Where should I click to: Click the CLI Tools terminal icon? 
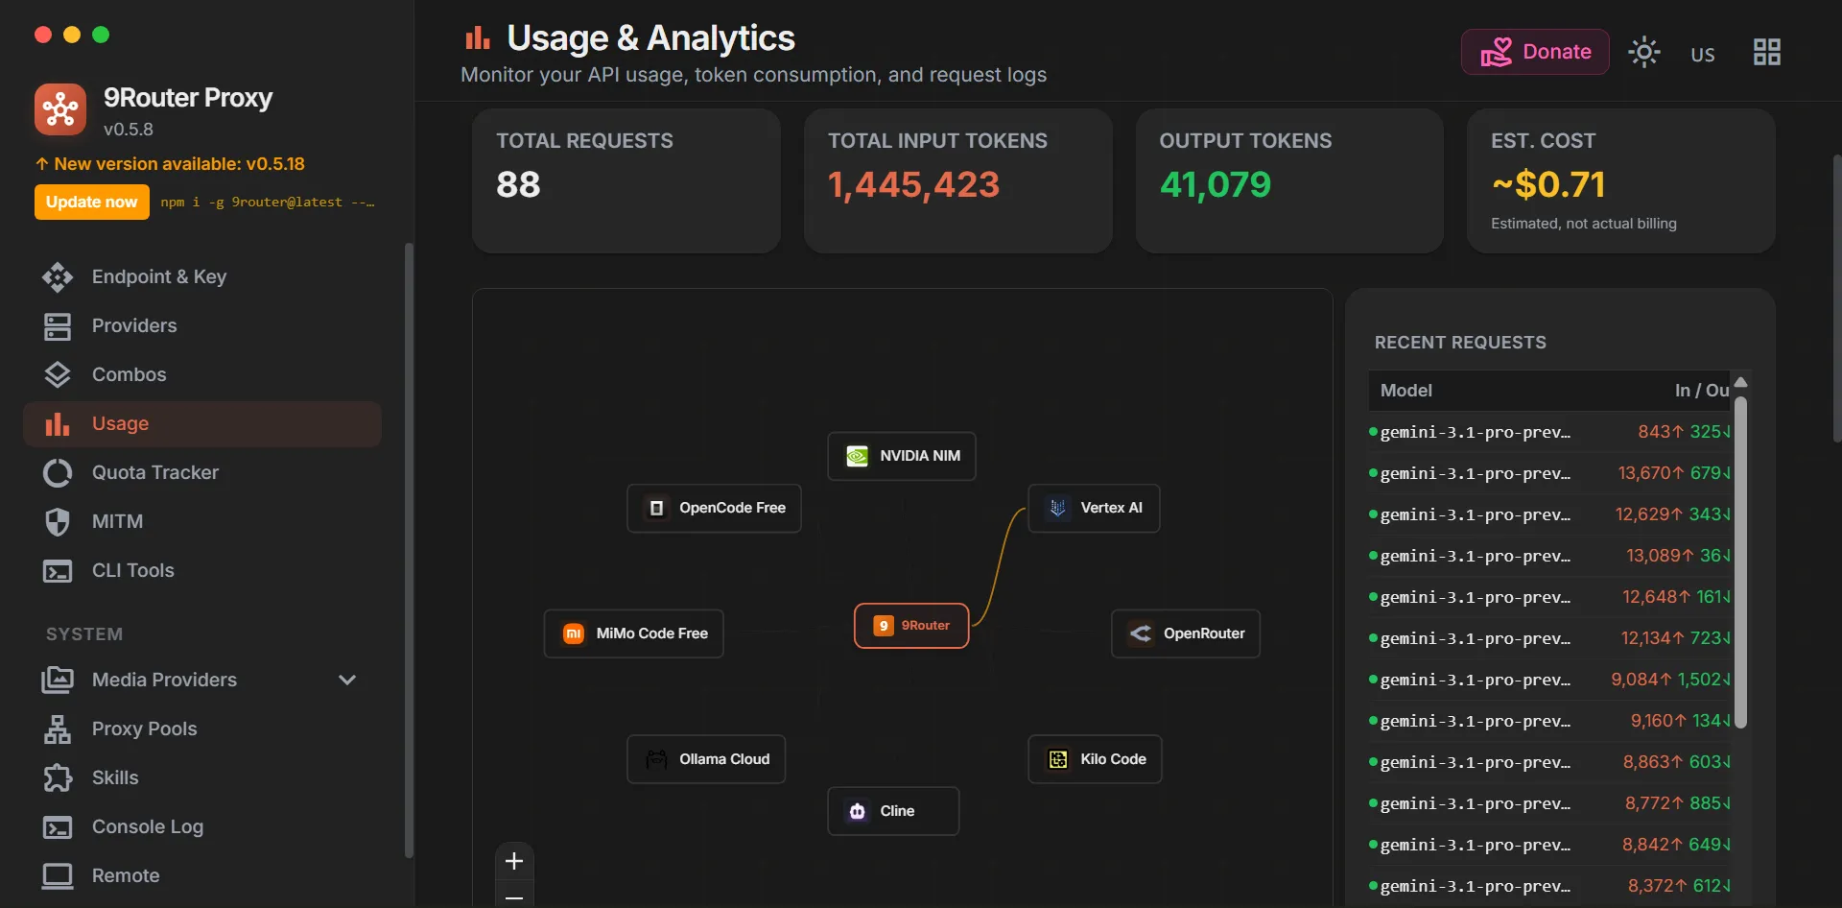58,571
